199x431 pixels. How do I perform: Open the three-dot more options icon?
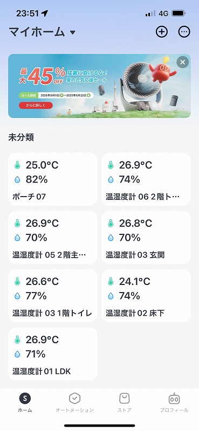[184, 32]
